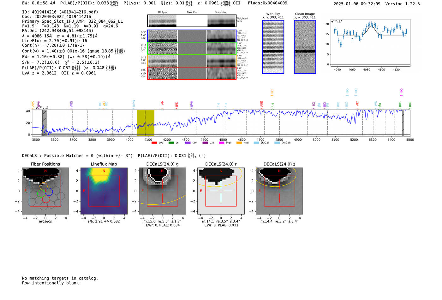Click the orange fiber circle in Fiber Positions
This screenshot has height=300, width=442.
coord(44,186)
